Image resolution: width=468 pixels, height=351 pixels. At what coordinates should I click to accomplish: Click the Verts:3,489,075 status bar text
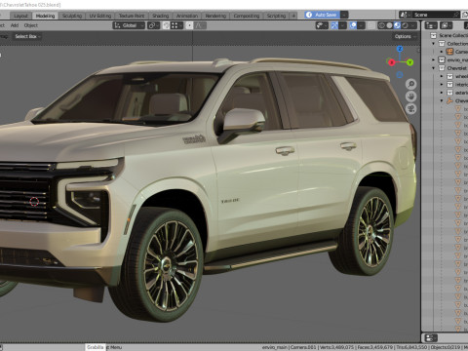336,347
